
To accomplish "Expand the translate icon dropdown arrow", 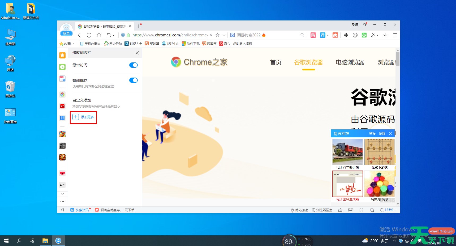I will pyautogui.click(x=328, y=35).
